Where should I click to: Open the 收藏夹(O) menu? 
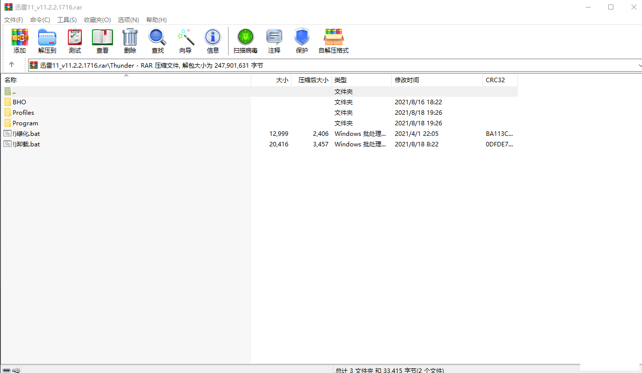[97, 20]
